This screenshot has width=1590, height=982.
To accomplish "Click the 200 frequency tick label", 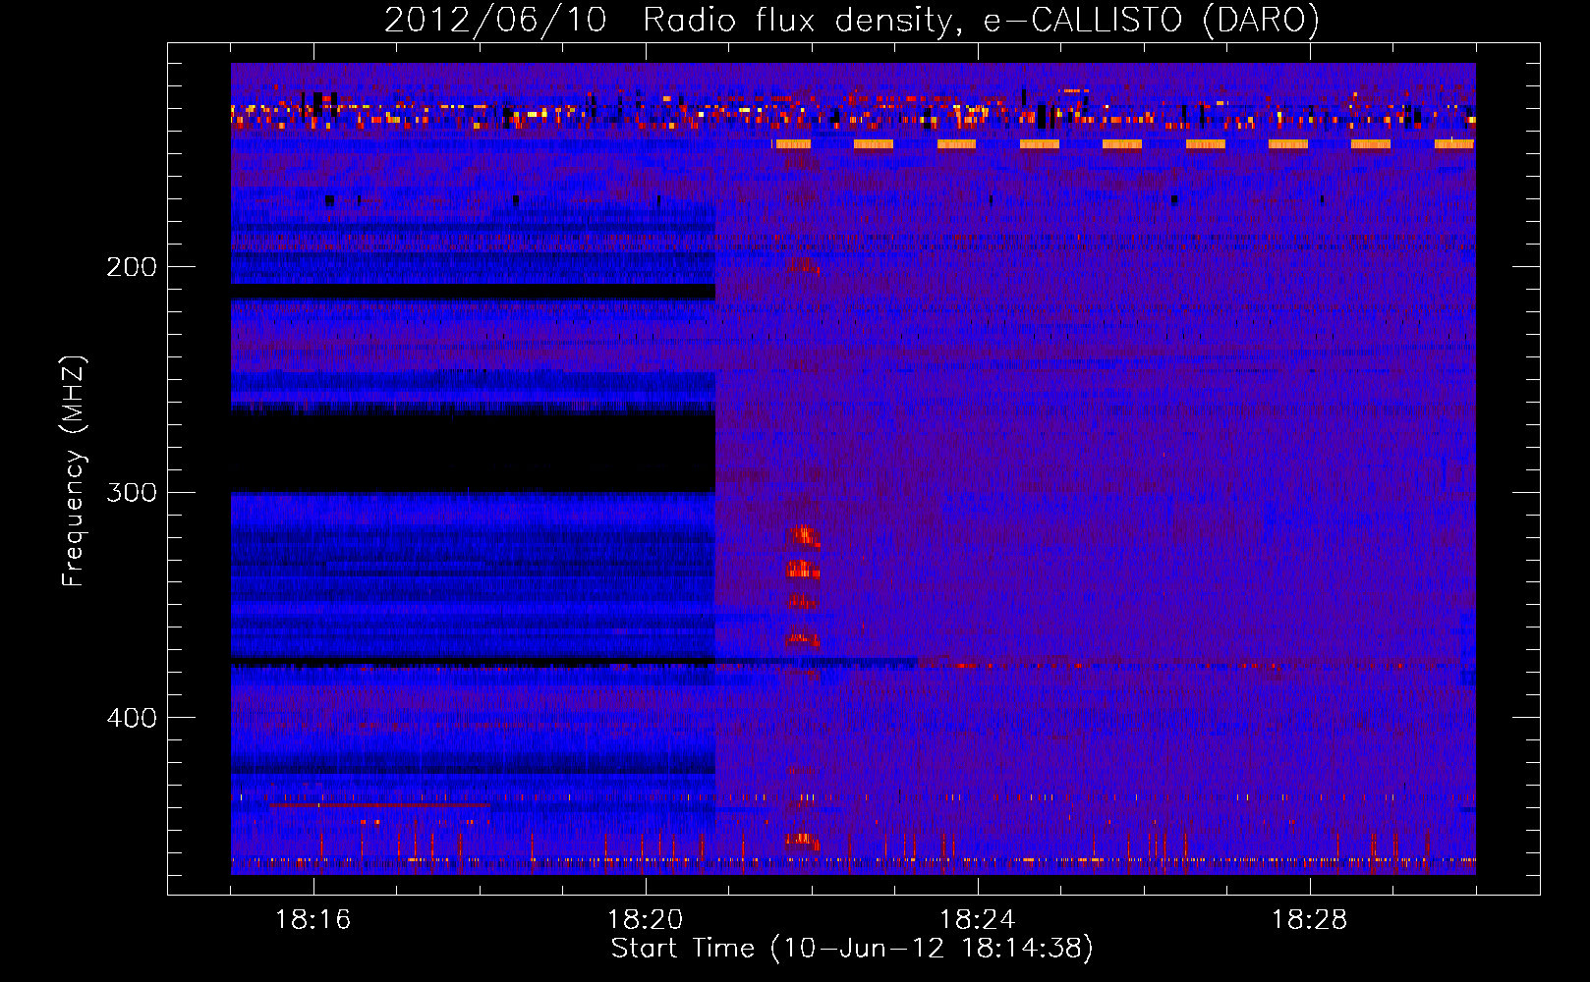I will 132,267.
